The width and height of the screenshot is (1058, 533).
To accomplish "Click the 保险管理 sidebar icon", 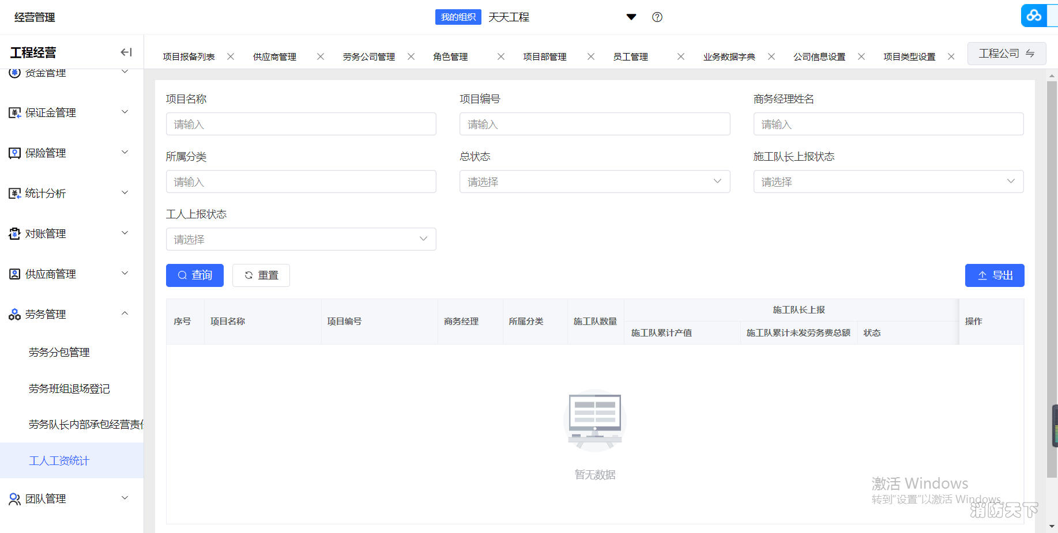I will [14, 153].
